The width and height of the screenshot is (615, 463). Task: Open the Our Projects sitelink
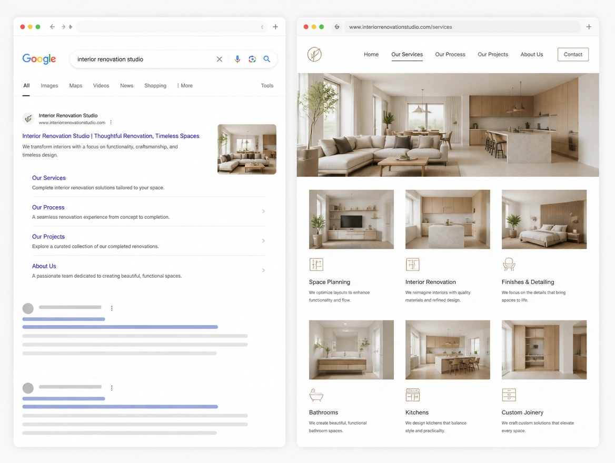[x=48, y=237]
